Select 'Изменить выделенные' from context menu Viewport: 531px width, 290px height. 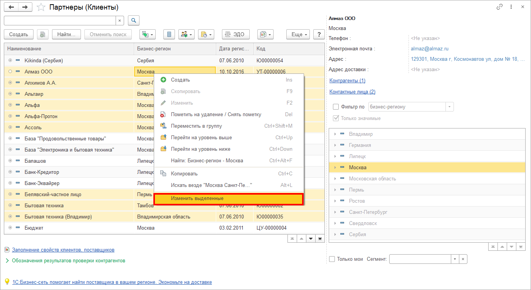(x=229, y=198)
